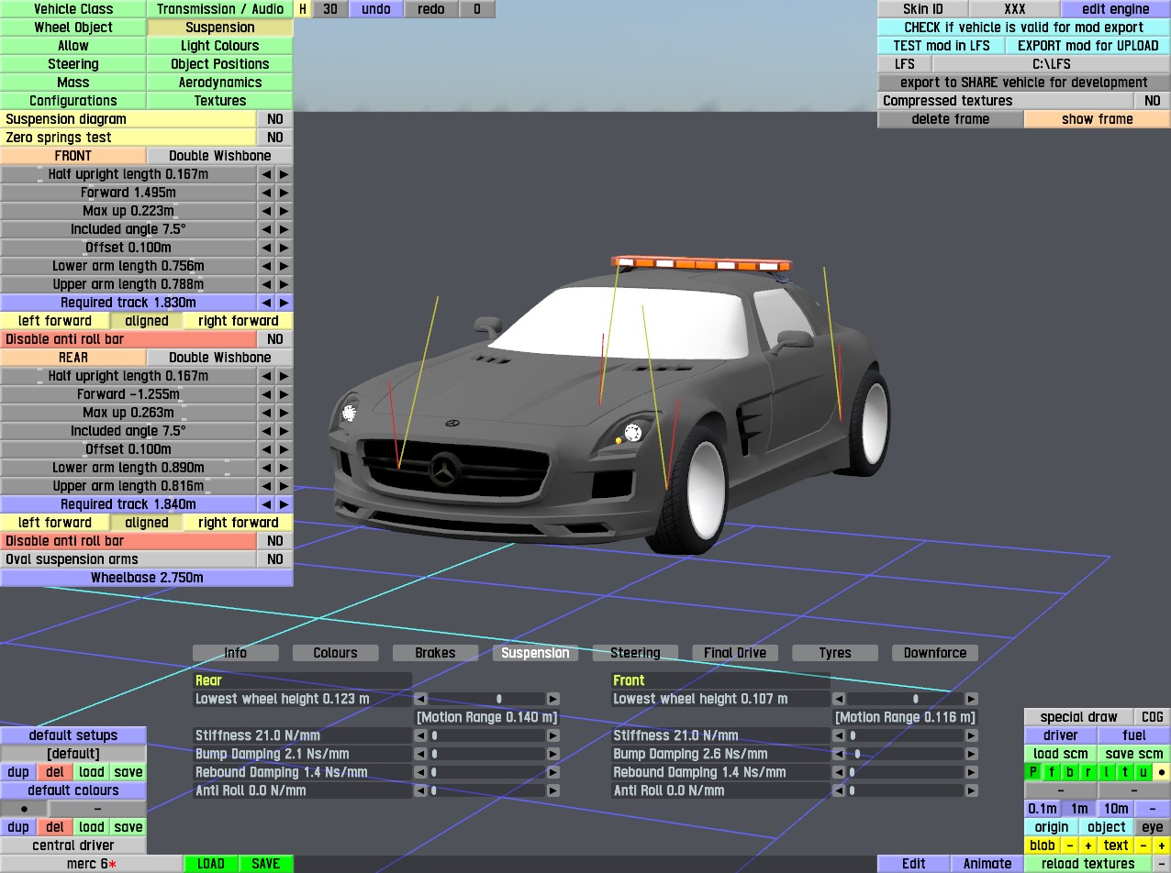Click Rear Stiffness slider track

[x=487, y=735]
